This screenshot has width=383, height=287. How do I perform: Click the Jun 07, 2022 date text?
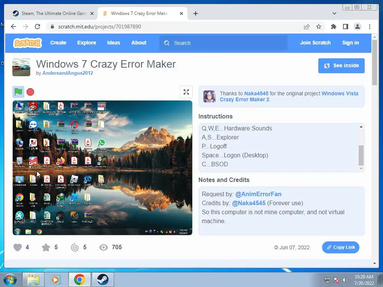point(294,247)
